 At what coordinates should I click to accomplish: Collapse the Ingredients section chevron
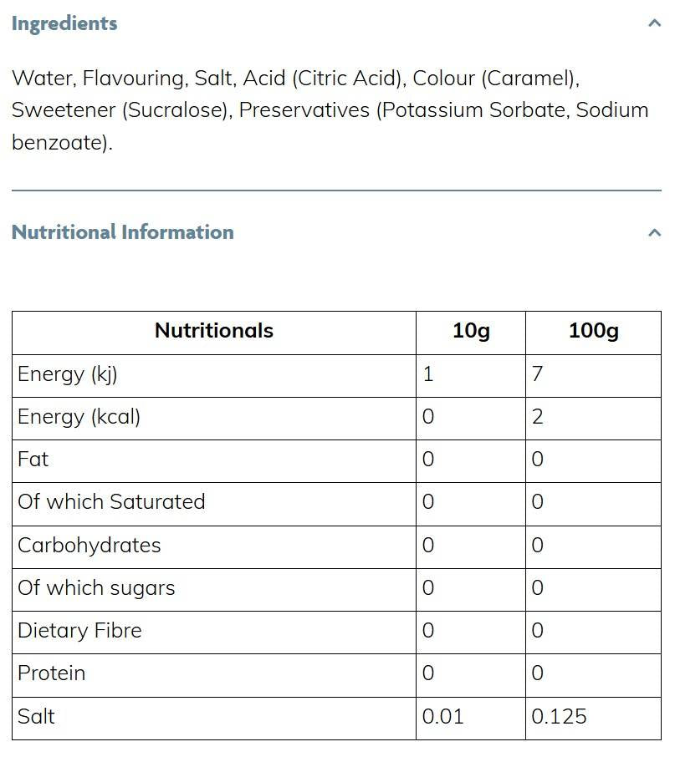654,23
